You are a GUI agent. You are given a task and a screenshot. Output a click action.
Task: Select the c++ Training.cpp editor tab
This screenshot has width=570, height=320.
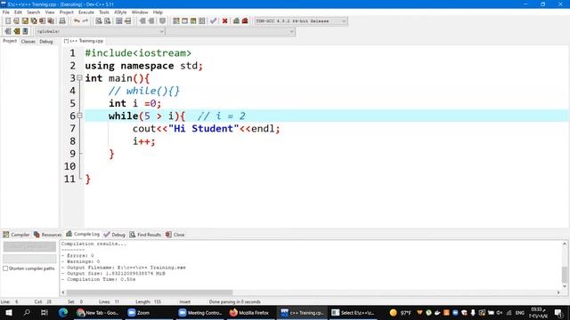click(84, 41)
